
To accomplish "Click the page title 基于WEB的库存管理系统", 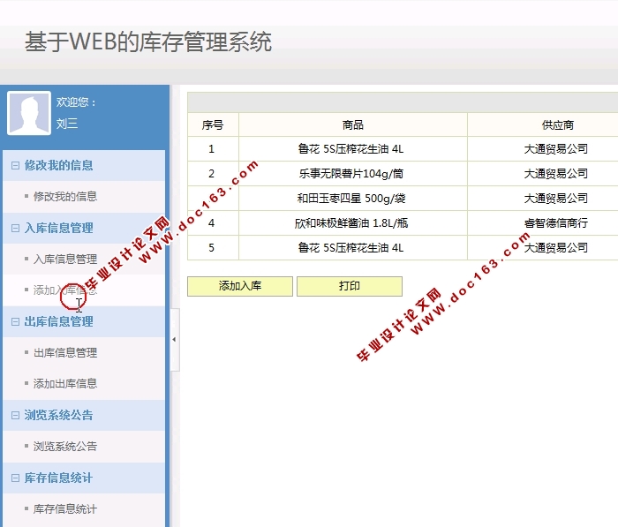I will [x=148, y=42].
